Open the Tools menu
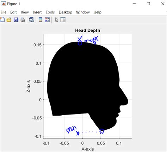The image size is (167, 152). (x=50, y=12)
